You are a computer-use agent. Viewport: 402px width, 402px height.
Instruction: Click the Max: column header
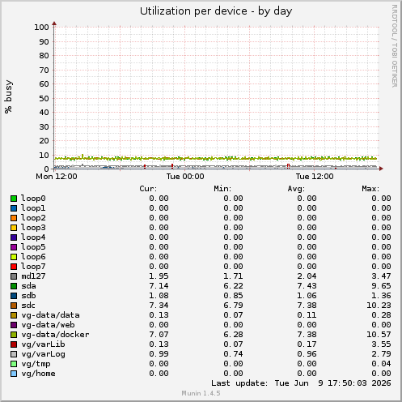(370, 189)
